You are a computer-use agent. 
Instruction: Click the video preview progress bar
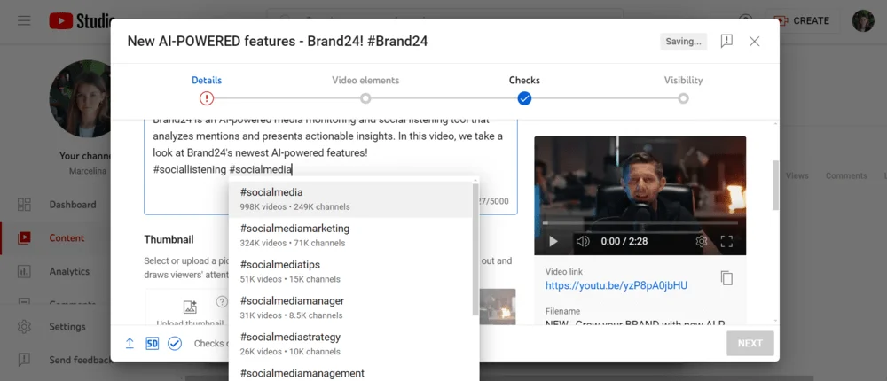click(x=640, y=223)
